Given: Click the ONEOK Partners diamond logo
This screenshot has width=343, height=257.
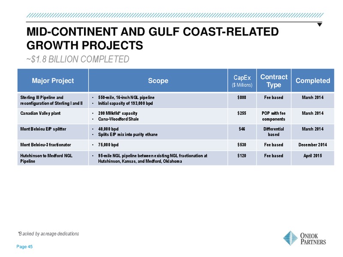Looking at the screenshot, I should (x=290, y=238).
